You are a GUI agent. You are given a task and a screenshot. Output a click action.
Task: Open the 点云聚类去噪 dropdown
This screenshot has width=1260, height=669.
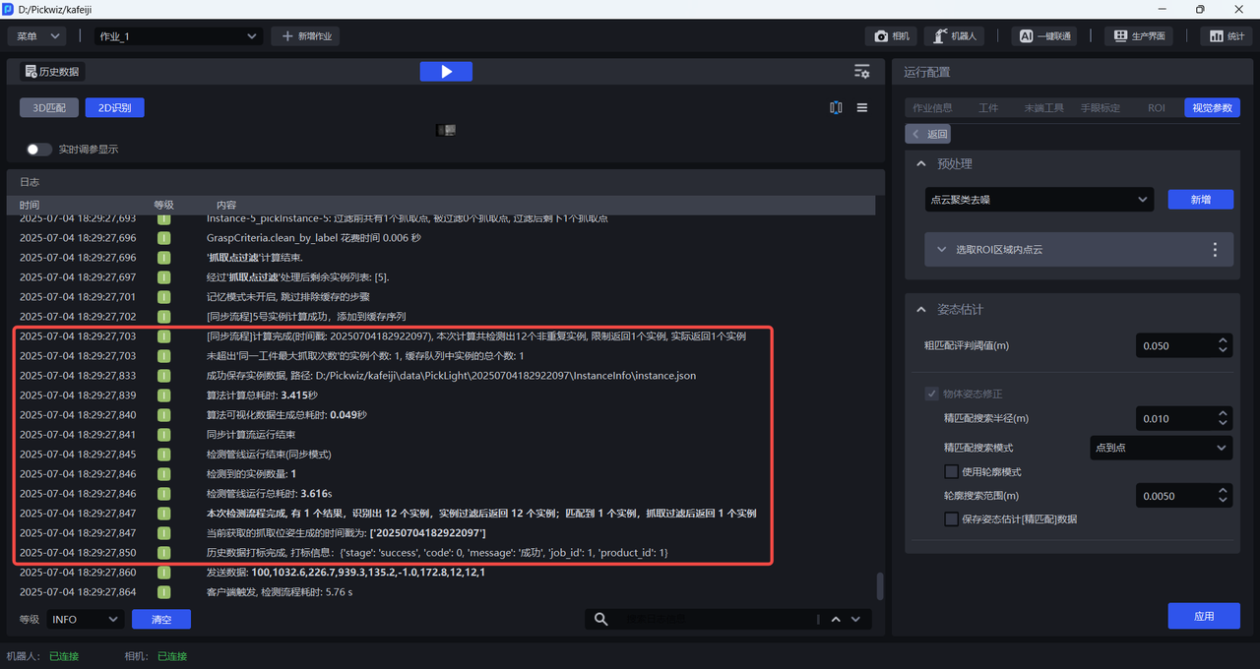(1039, 200)
